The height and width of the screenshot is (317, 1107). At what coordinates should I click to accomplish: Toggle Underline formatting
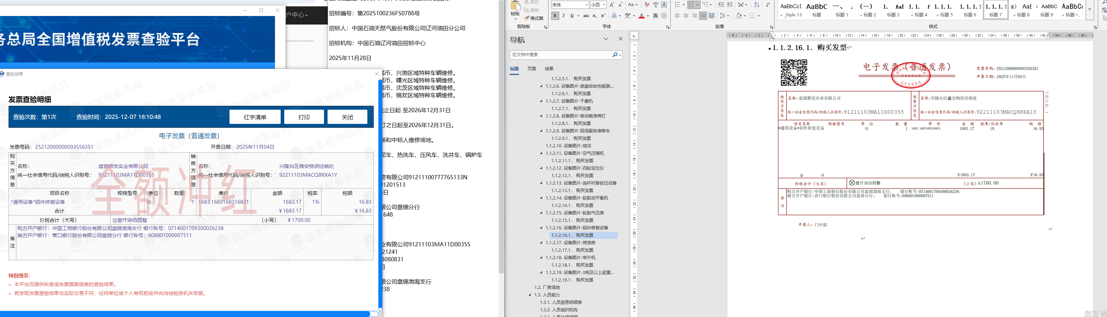pyautogui.click(x=572, y=16)
